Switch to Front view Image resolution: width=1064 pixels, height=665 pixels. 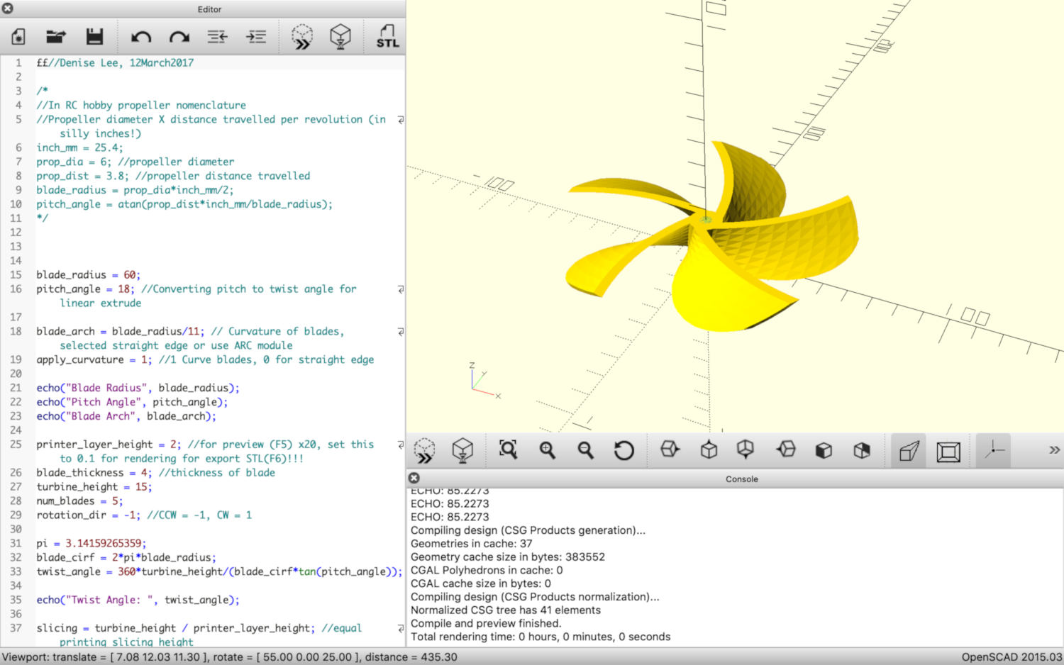(824, 450)
